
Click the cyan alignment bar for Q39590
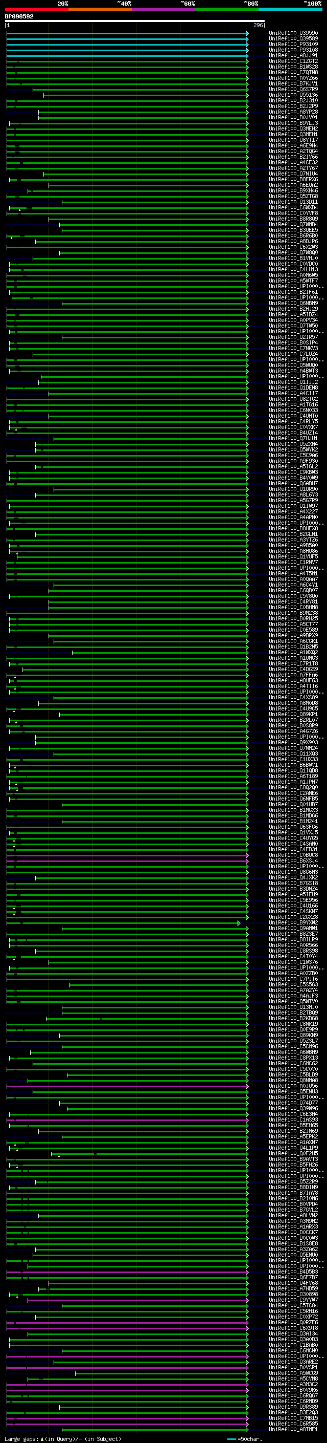tap(127, 34)
